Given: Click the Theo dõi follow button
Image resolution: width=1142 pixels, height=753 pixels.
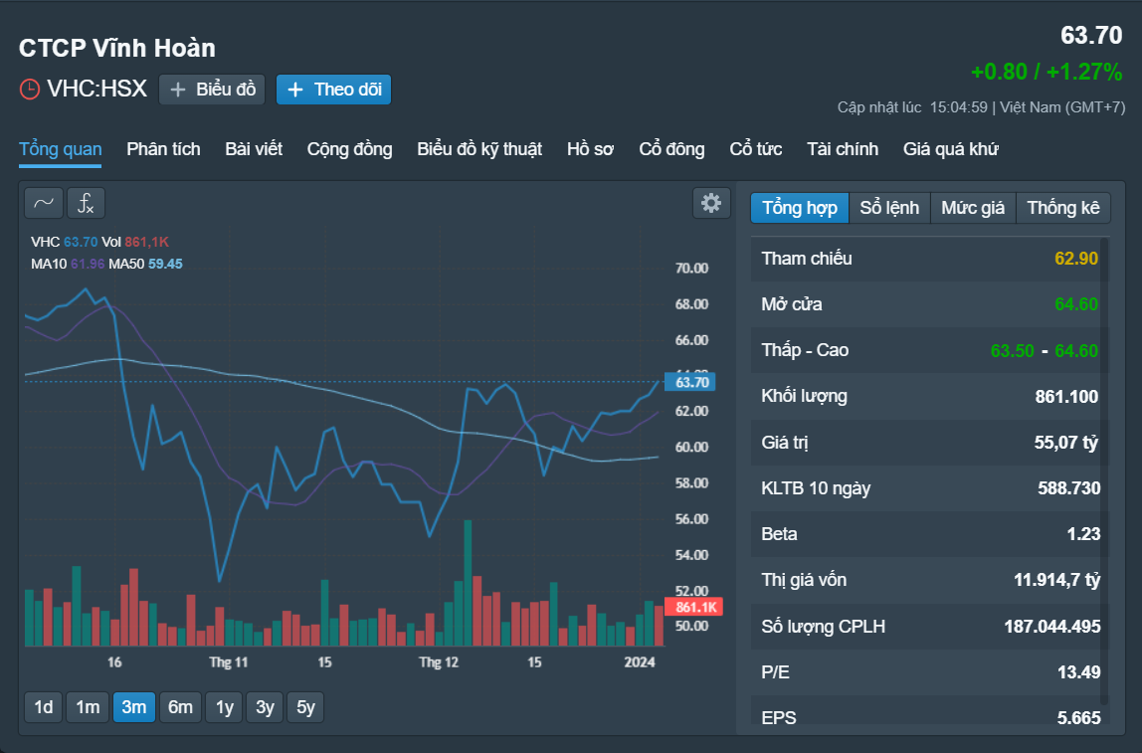Looking at the screenshot, I should [333, 90].
